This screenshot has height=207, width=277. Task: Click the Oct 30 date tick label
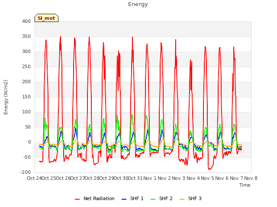(x=121, y=178)
